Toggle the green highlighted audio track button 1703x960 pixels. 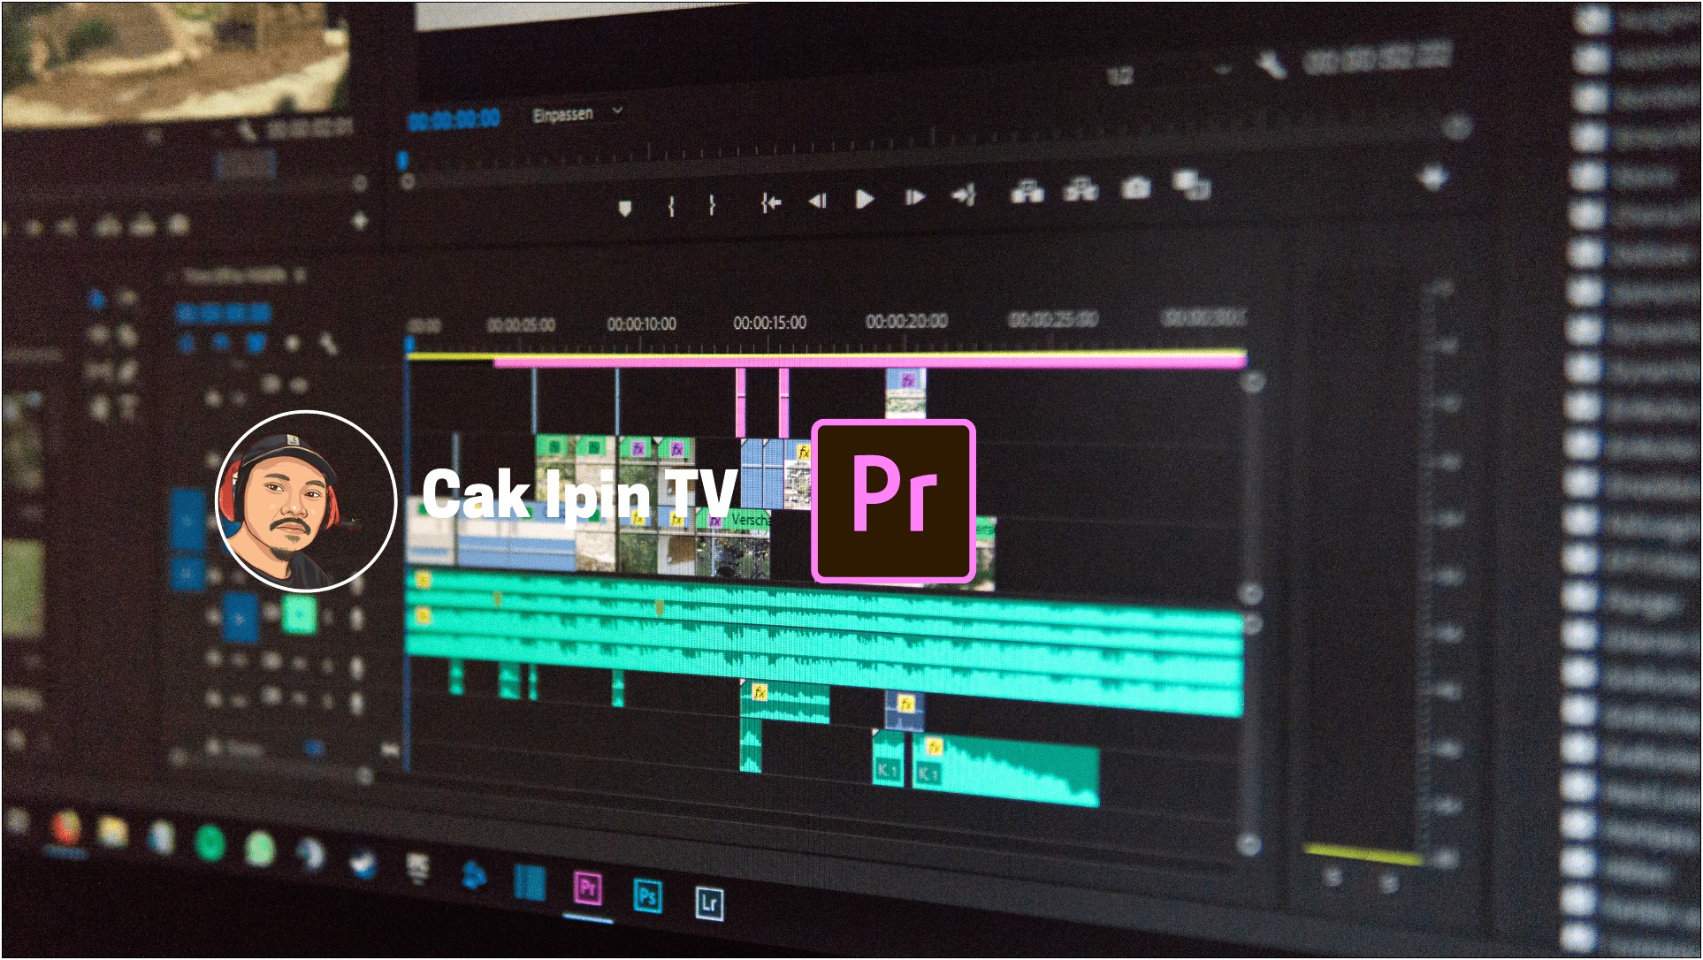(x=300, y=613)
